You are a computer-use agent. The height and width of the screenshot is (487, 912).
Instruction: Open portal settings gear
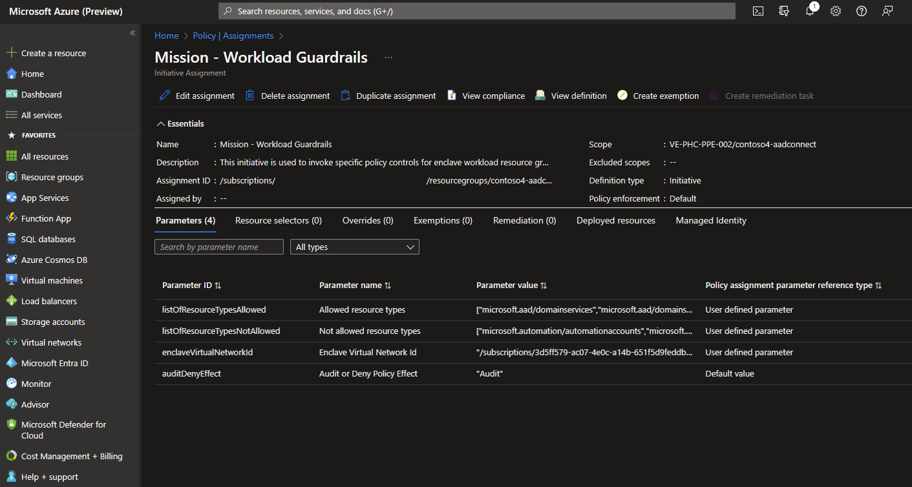pos(836,11)
